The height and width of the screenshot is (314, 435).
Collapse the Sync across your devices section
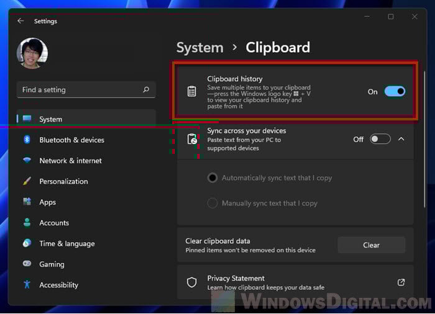(401, 139)
